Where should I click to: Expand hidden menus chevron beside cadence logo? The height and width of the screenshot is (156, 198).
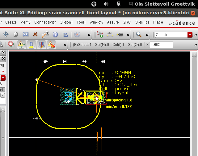[170, 24]
